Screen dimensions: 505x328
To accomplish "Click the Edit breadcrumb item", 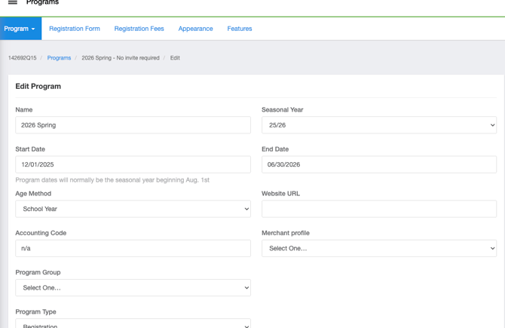I will point(175,58).
